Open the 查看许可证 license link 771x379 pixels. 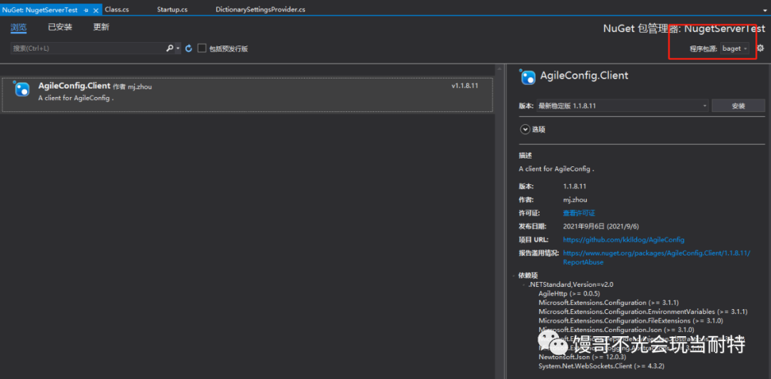point(579,213)
